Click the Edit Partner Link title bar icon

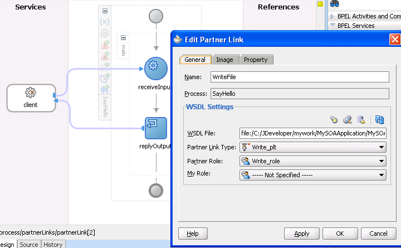[x=178, y=39]
